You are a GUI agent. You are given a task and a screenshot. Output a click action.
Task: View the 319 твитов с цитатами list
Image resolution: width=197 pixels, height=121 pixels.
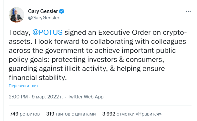[x=71, y=114]
